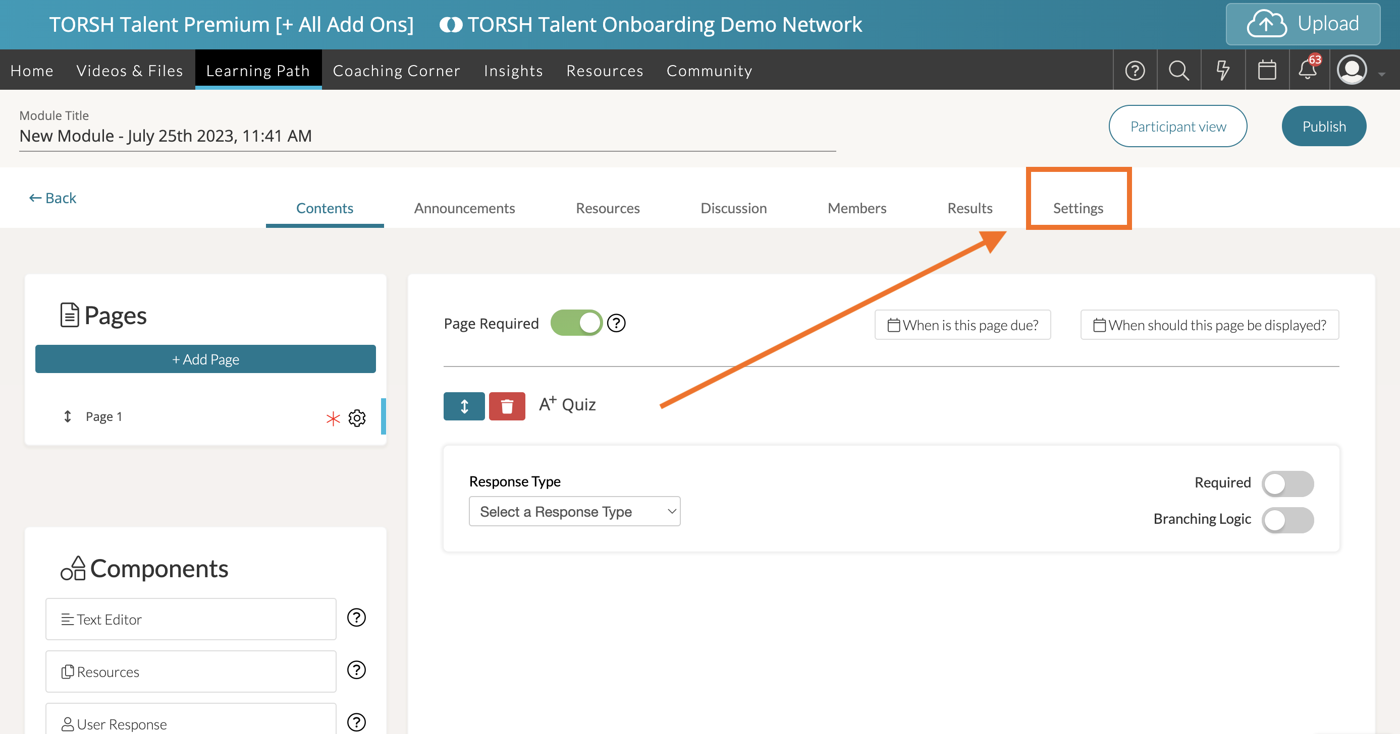
Task: Click the search magnifier icon
Action: click(1178, 71)
